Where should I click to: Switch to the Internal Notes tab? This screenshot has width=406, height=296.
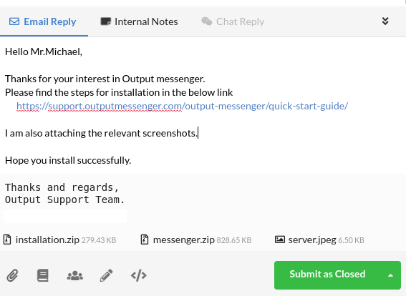click(140, 21)
